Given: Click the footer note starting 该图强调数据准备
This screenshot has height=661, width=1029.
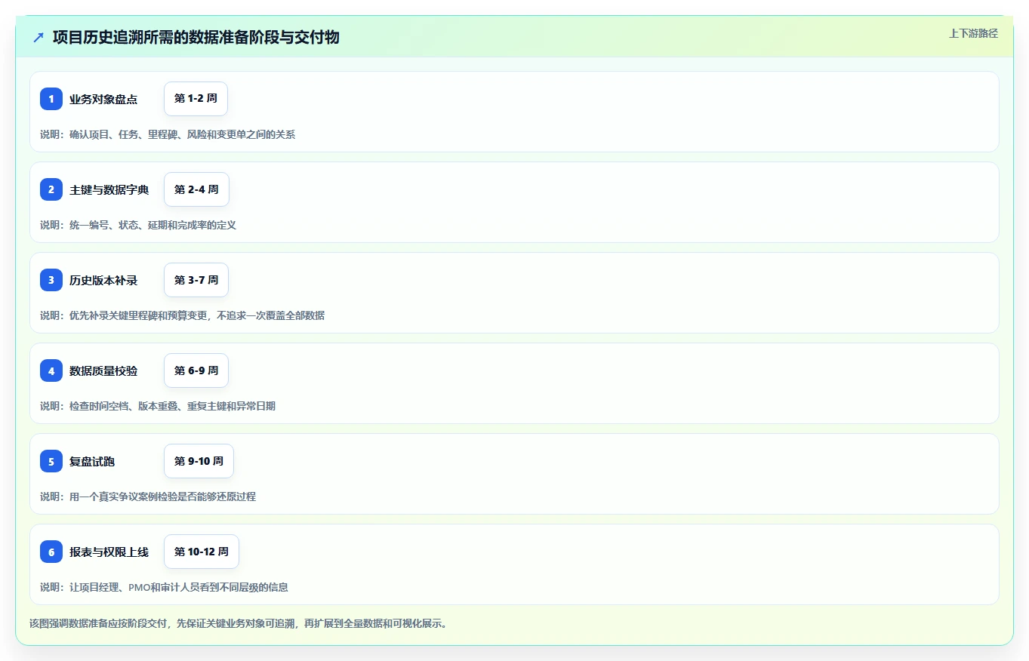Looking at the screenshot, I should pyautogui.click(x=238, y=624).
